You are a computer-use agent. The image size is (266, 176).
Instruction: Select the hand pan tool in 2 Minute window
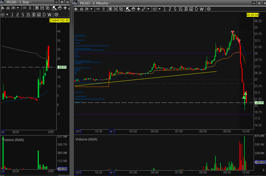(x=133, y=9)
